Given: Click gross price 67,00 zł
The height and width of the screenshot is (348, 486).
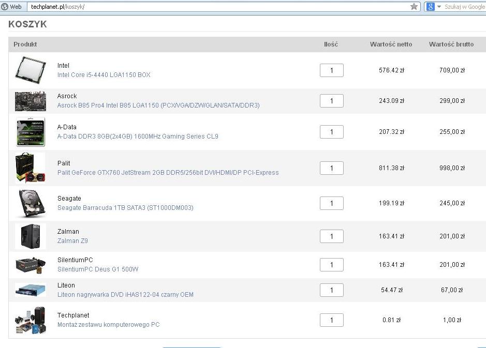Looking at the screenshot, I should coord(452,290).
